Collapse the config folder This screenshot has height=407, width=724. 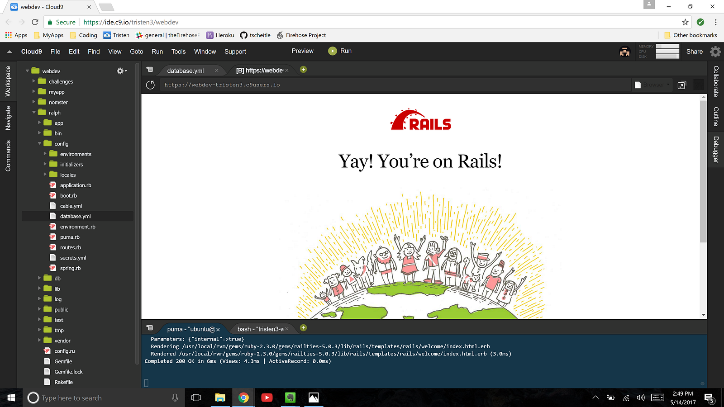click(x=39, y=144)
